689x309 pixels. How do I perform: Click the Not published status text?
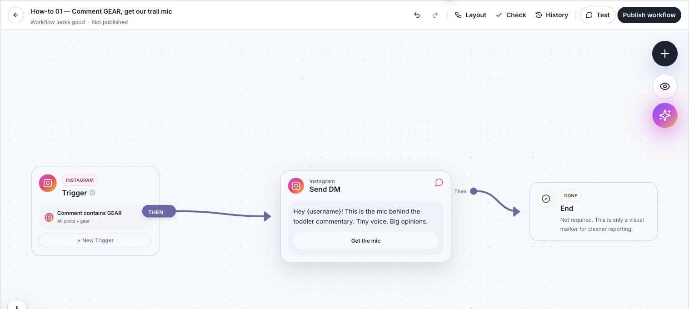[x=110, y=22]
